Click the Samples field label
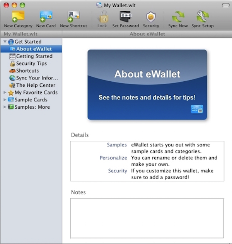This screenshot has width=232, height=244. (117, 145)
